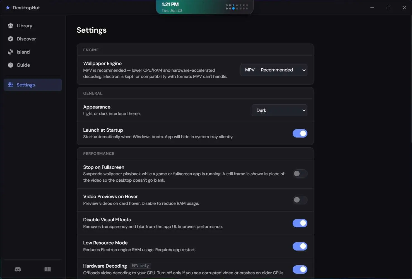
Task: Close the DesktopHut window
Action: tap(404, 8)
